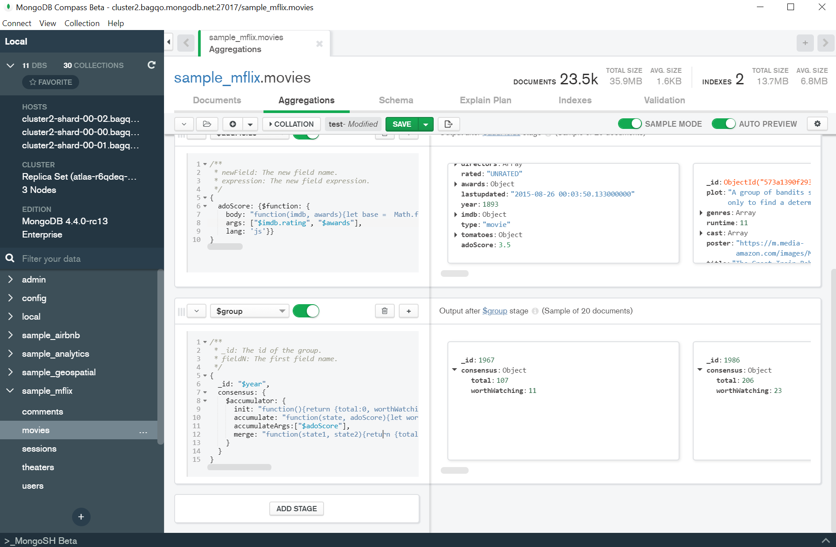Click the $group output preview horizontal scrollbar
836x547 pixels.
(x=454, y=470)
